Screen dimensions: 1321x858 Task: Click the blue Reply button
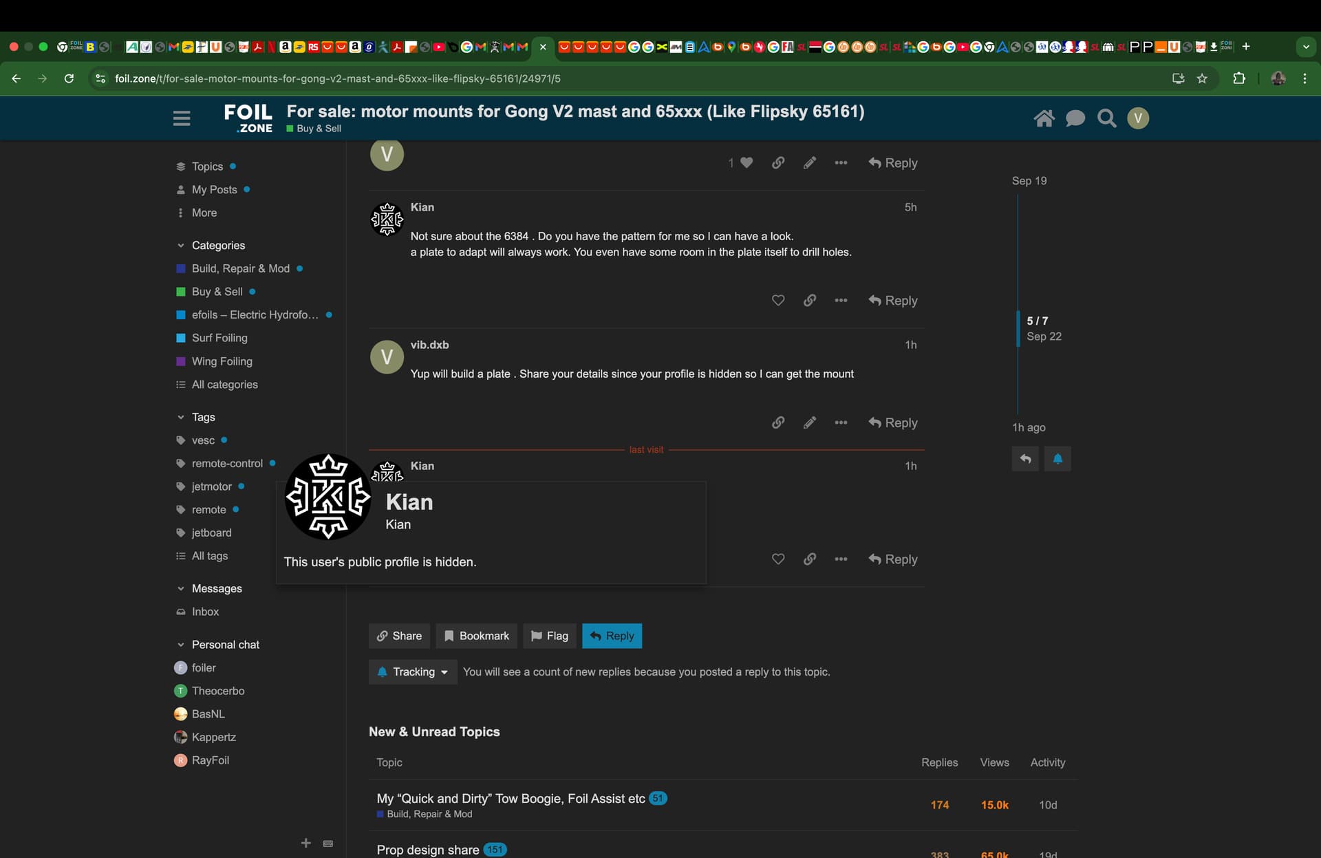click(612, 636)
